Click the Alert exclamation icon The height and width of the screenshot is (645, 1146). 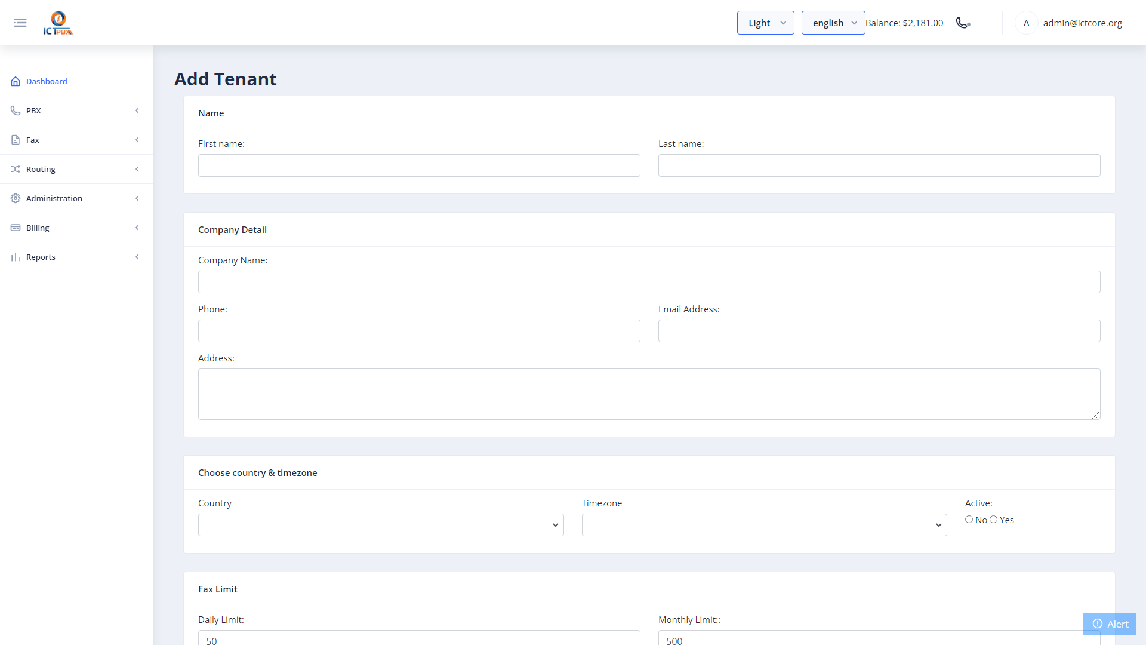click(x=1097, y=623)
